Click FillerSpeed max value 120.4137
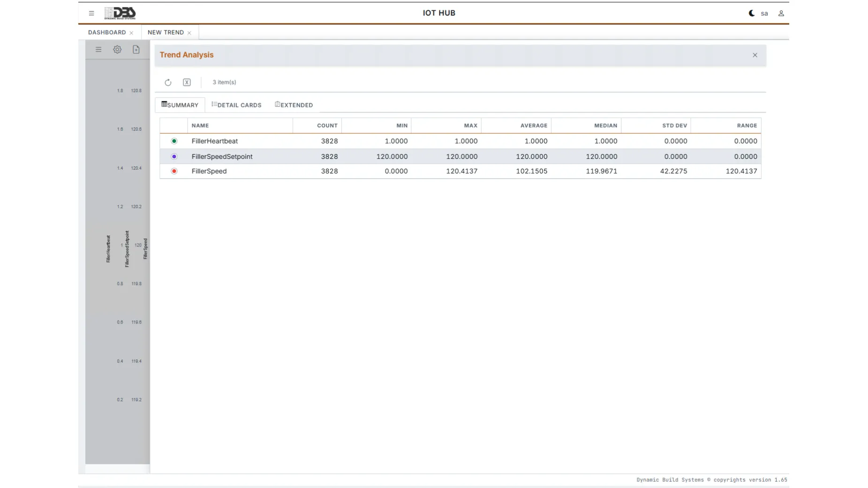Screen dimensions: 868x488 [x=461, y=171]
